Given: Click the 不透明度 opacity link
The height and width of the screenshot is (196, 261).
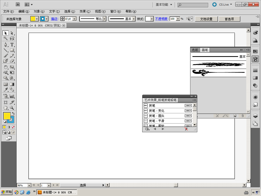Looking at the screenshot, I should click(162, 19).
